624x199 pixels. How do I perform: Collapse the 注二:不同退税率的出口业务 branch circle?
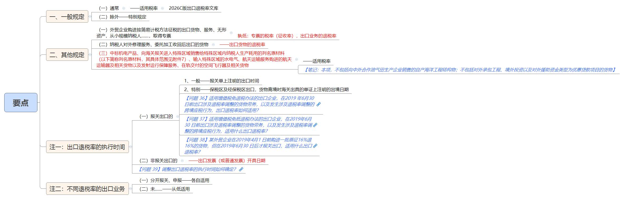(x=130, y=189)
